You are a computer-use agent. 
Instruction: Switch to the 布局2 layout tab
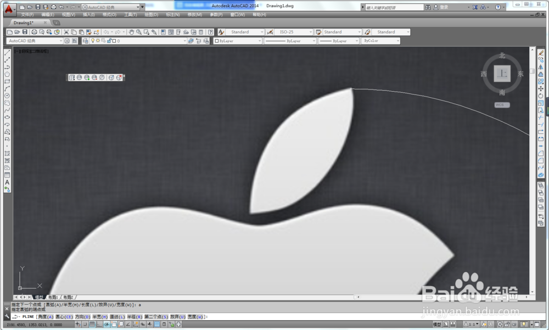(68, 297)
